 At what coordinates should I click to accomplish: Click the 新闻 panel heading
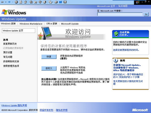pos(123,61)
